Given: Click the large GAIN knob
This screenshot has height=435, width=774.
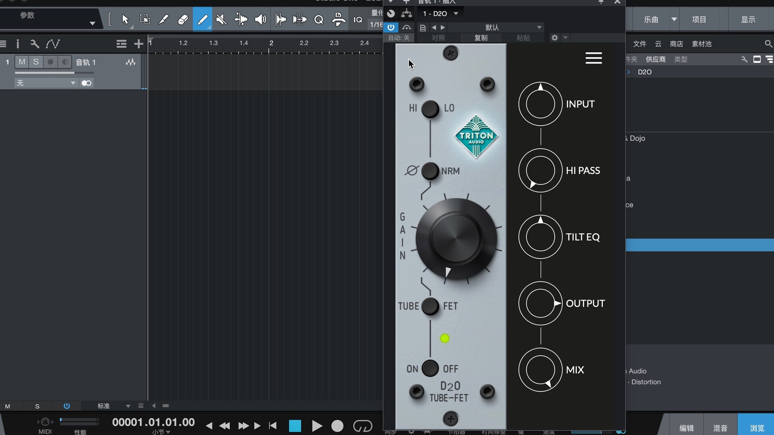Looking at the screenshot, I should pyautogui.click(x=456, y=238).
